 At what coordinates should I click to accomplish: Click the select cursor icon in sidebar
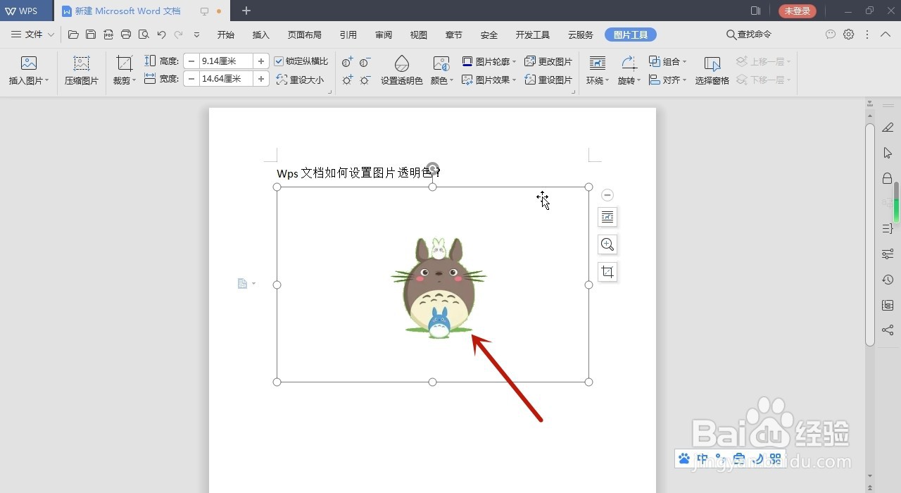click(x=888, y=153)
